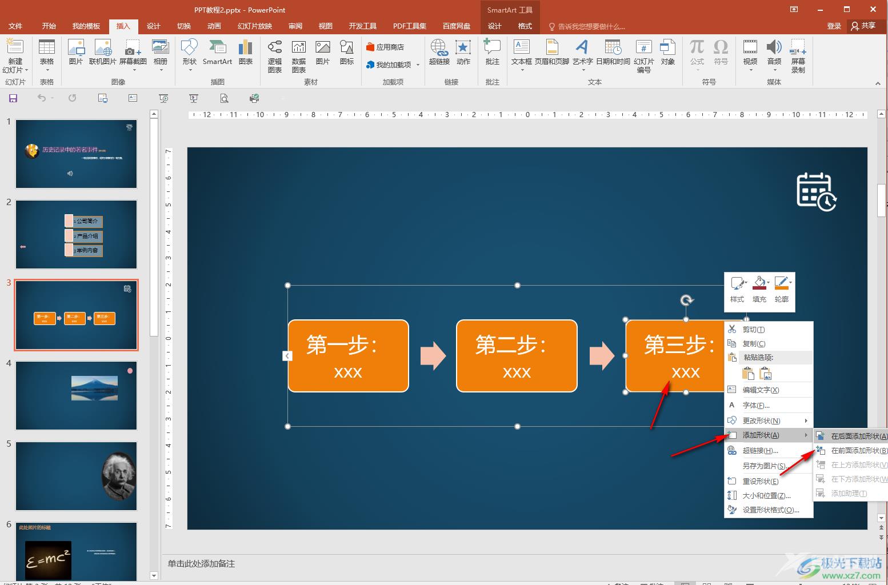888x585 pixels.
Task: Insert a picture from file
Action: click(76, 53)
